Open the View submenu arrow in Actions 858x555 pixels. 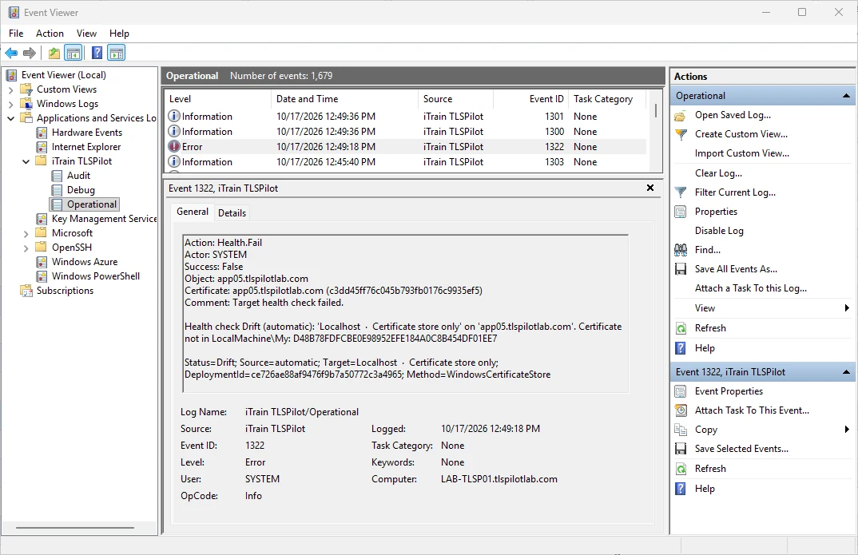coord(847,308)
